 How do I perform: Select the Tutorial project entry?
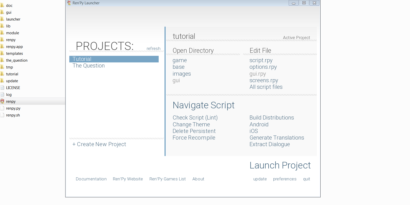[x=82, y=59]
